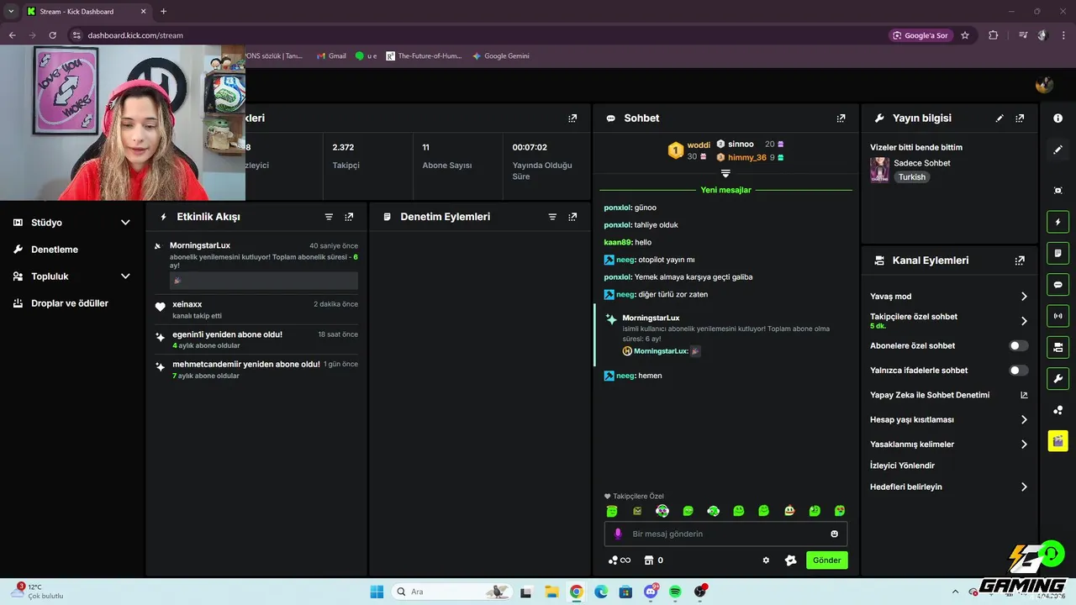Toggle Abonelere özel sohbet switch

(1018, 345)
